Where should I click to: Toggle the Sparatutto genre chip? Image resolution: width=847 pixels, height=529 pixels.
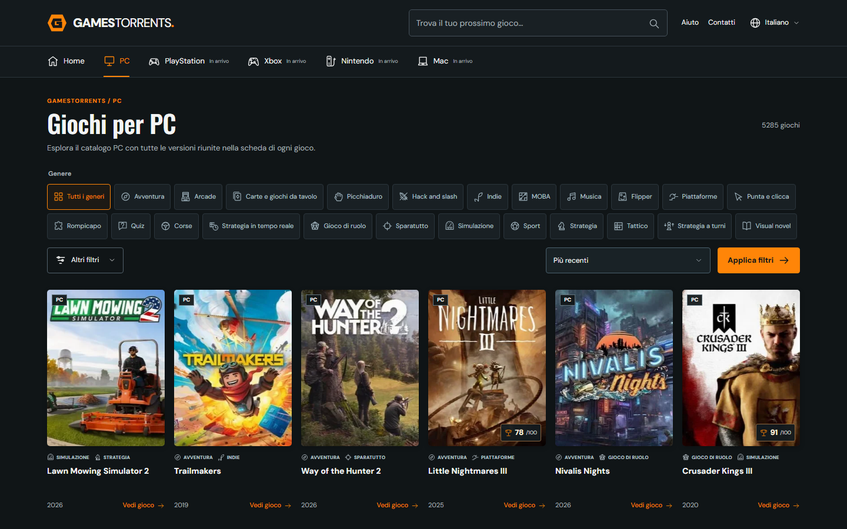pyautogui.click(x=405, y=226)
